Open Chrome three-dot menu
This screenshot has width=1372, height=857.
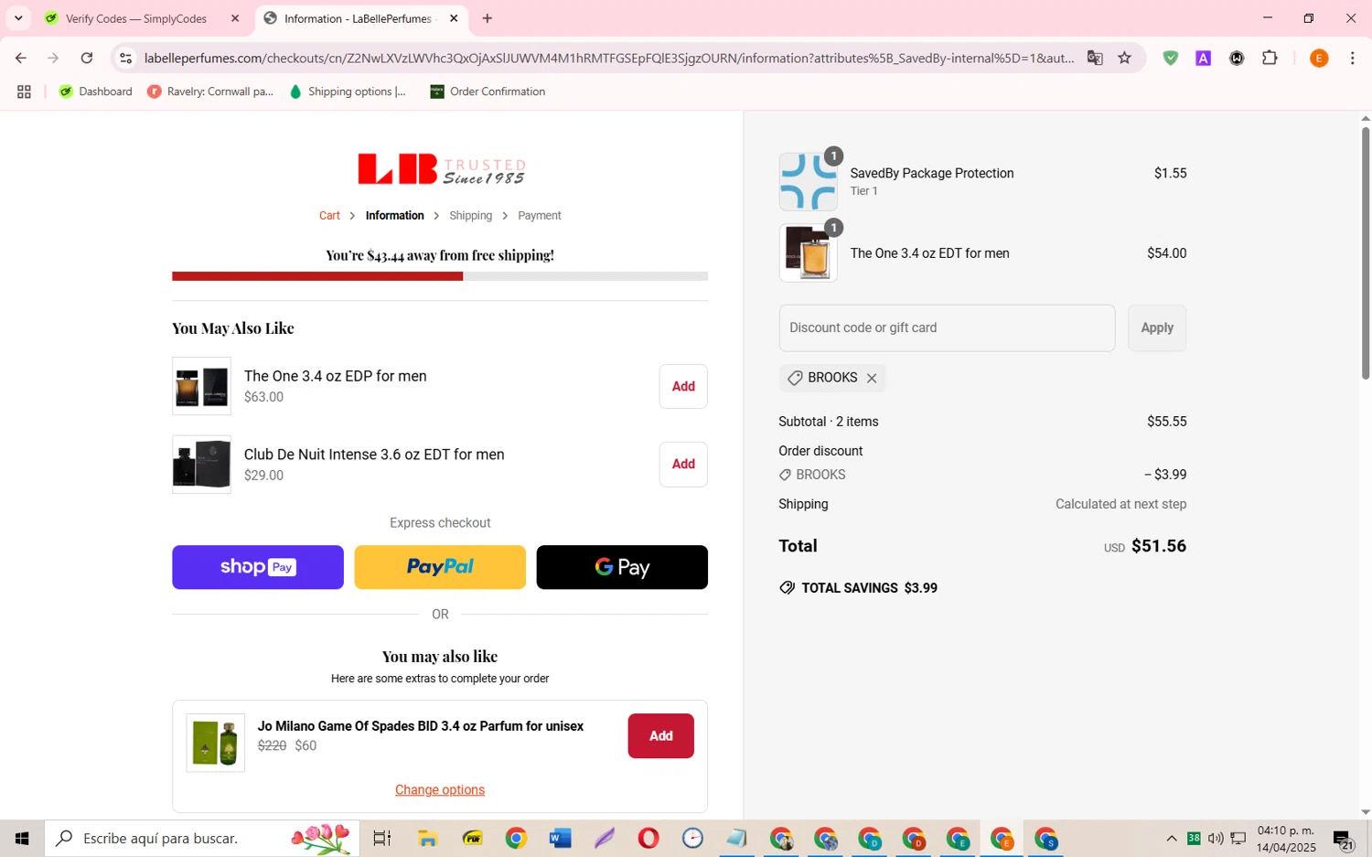point(1352,59)
